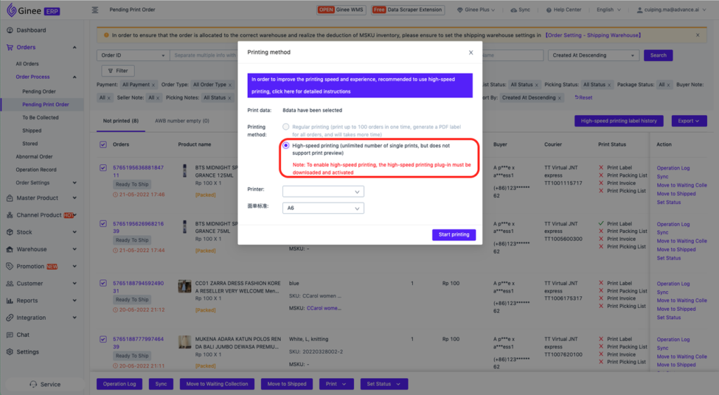Click Channel Product sidebar icon

[10, 215]
